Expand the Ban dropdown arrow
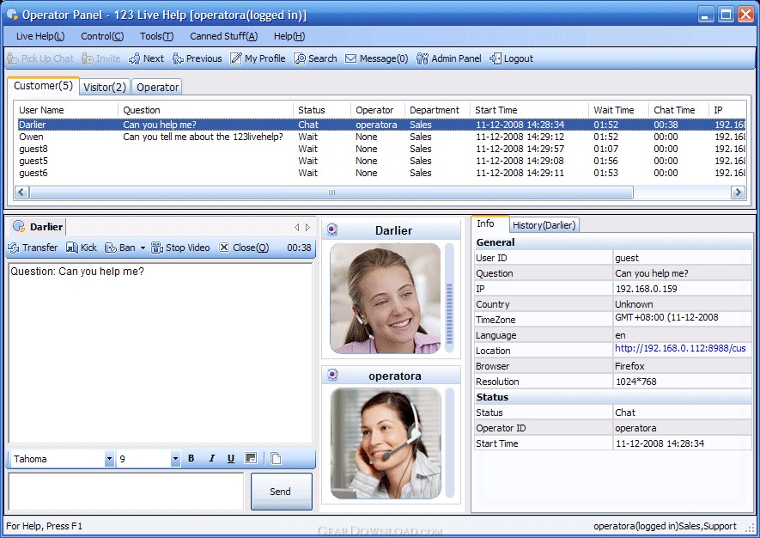The image size is (760, 538). pos(143,248)
